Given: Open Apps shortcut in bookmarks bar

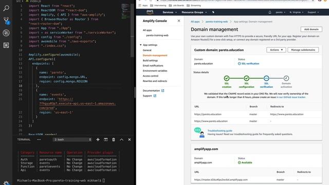Looking at the screenshot, I should [143, 6].
